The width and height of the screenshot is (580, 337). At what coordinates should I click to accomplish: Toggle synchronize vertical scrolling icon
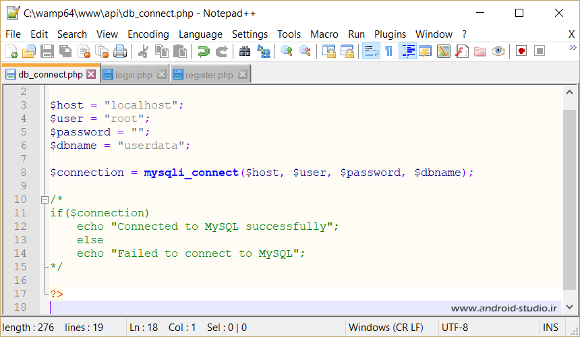coord(328,51)
